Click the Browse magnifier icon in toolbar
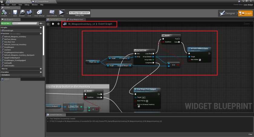 pyautogui.click(x=22, y=13)
